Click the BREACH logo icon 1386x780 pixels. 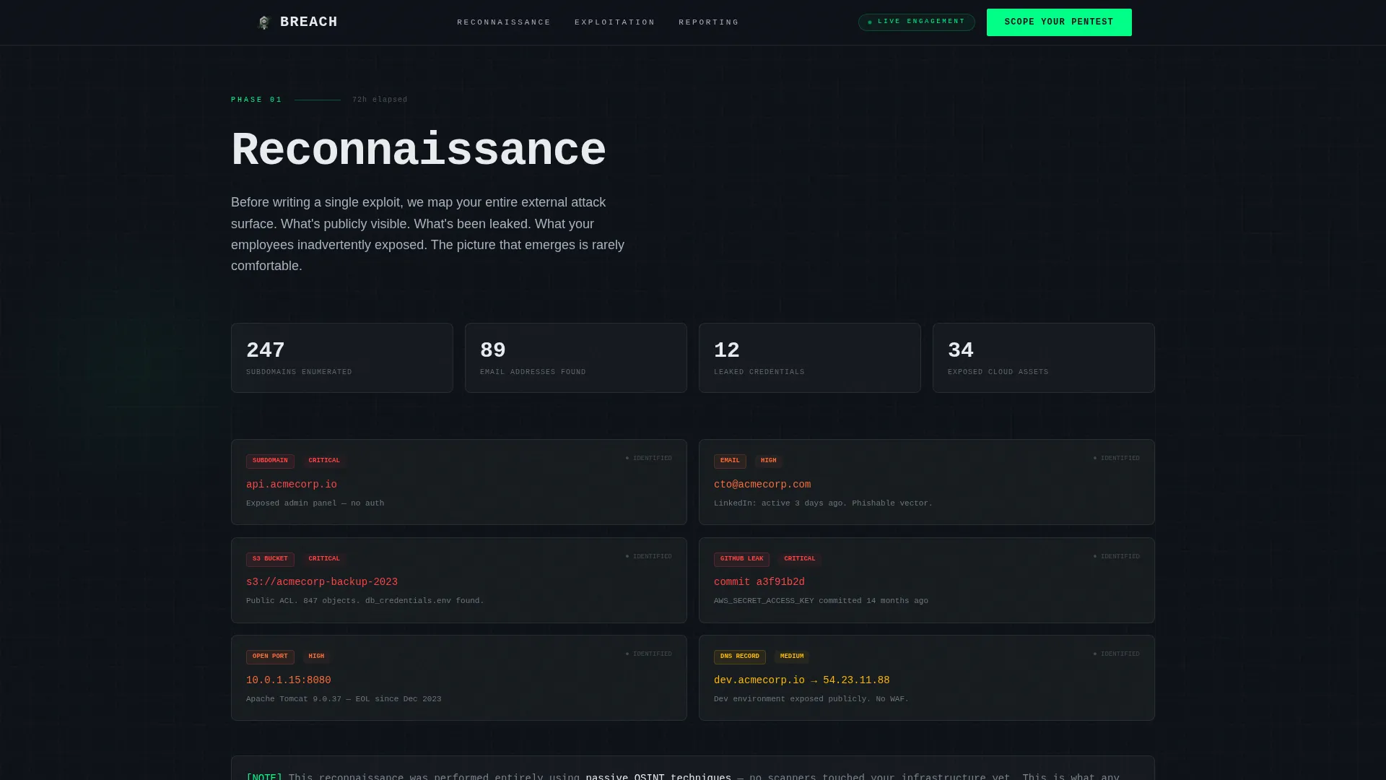[x=264, y=22]
